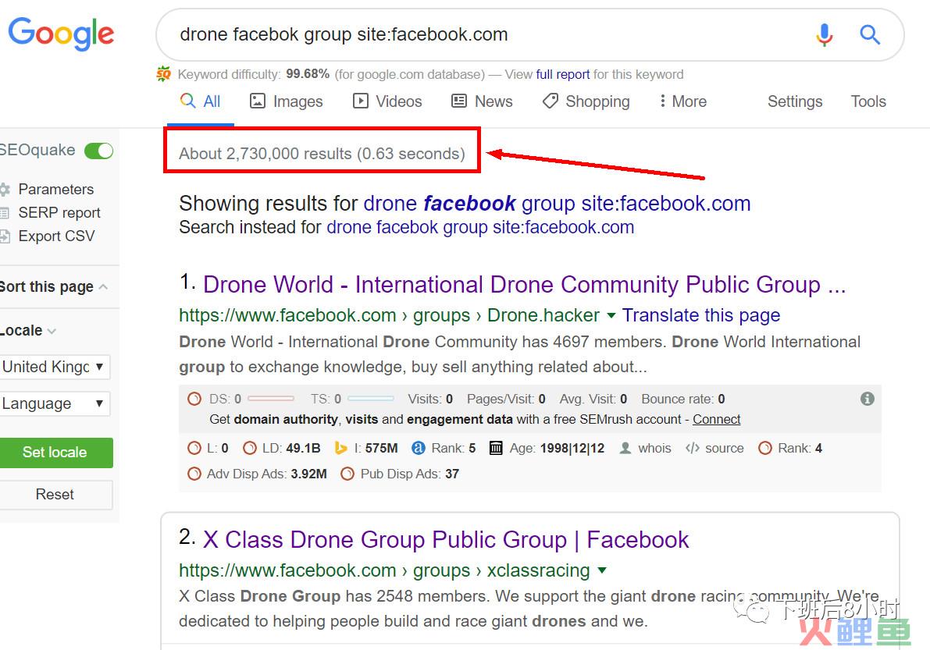The image size is (930, 650).
Task: Search instead for 'drone facebok group' link
Action: (x=480, y=227)
